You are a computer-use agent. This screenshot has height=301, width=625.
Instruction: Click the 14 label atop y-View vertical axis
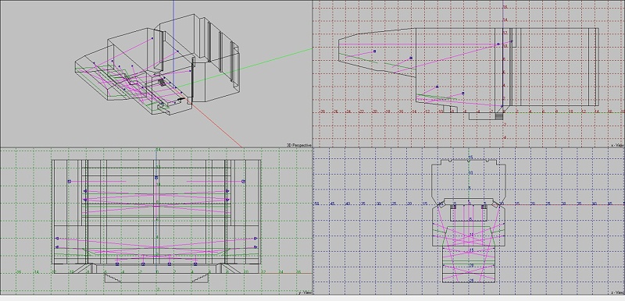(158, 150)
